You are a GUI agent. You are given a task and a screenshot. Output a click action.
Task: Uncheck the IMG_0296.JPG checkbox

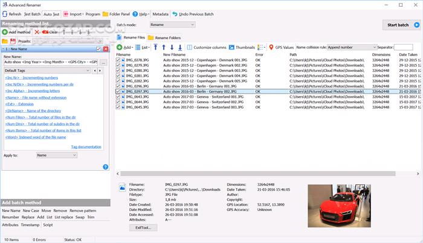tap(118, 86)
